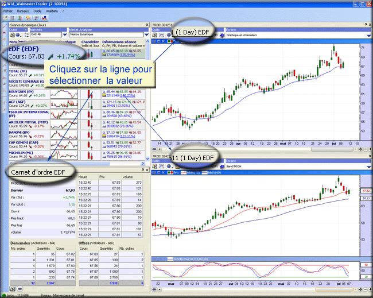
Task: Pin the Carnet d'ordre panel
Action: [x=143, y=169]
